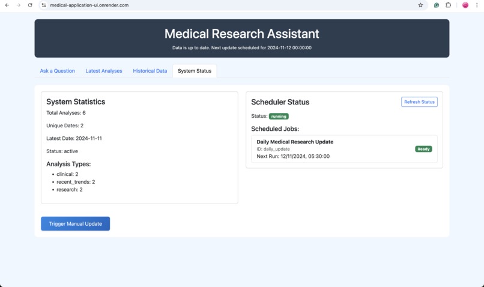484x287 pixels.
Task: Click the Next Run: 12/11/2024, 05:30:00 text
Action: 293,157
